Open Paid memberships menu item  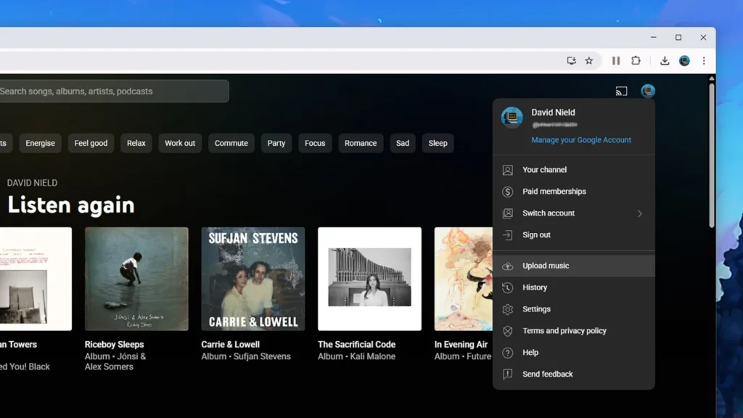[x=574, y=192]
